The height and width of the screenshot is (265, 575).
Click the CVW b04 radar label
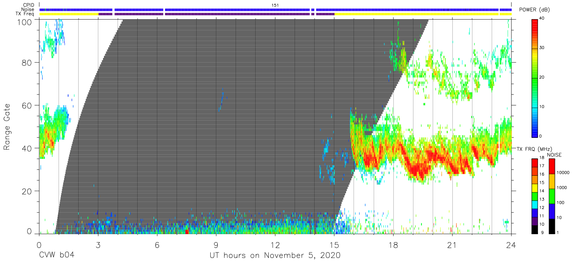(57, 256)
